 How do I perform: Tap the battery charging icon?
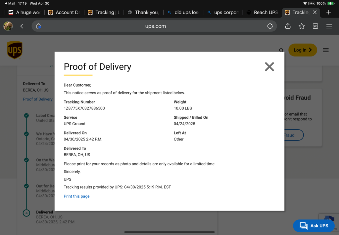click(331, 3)
